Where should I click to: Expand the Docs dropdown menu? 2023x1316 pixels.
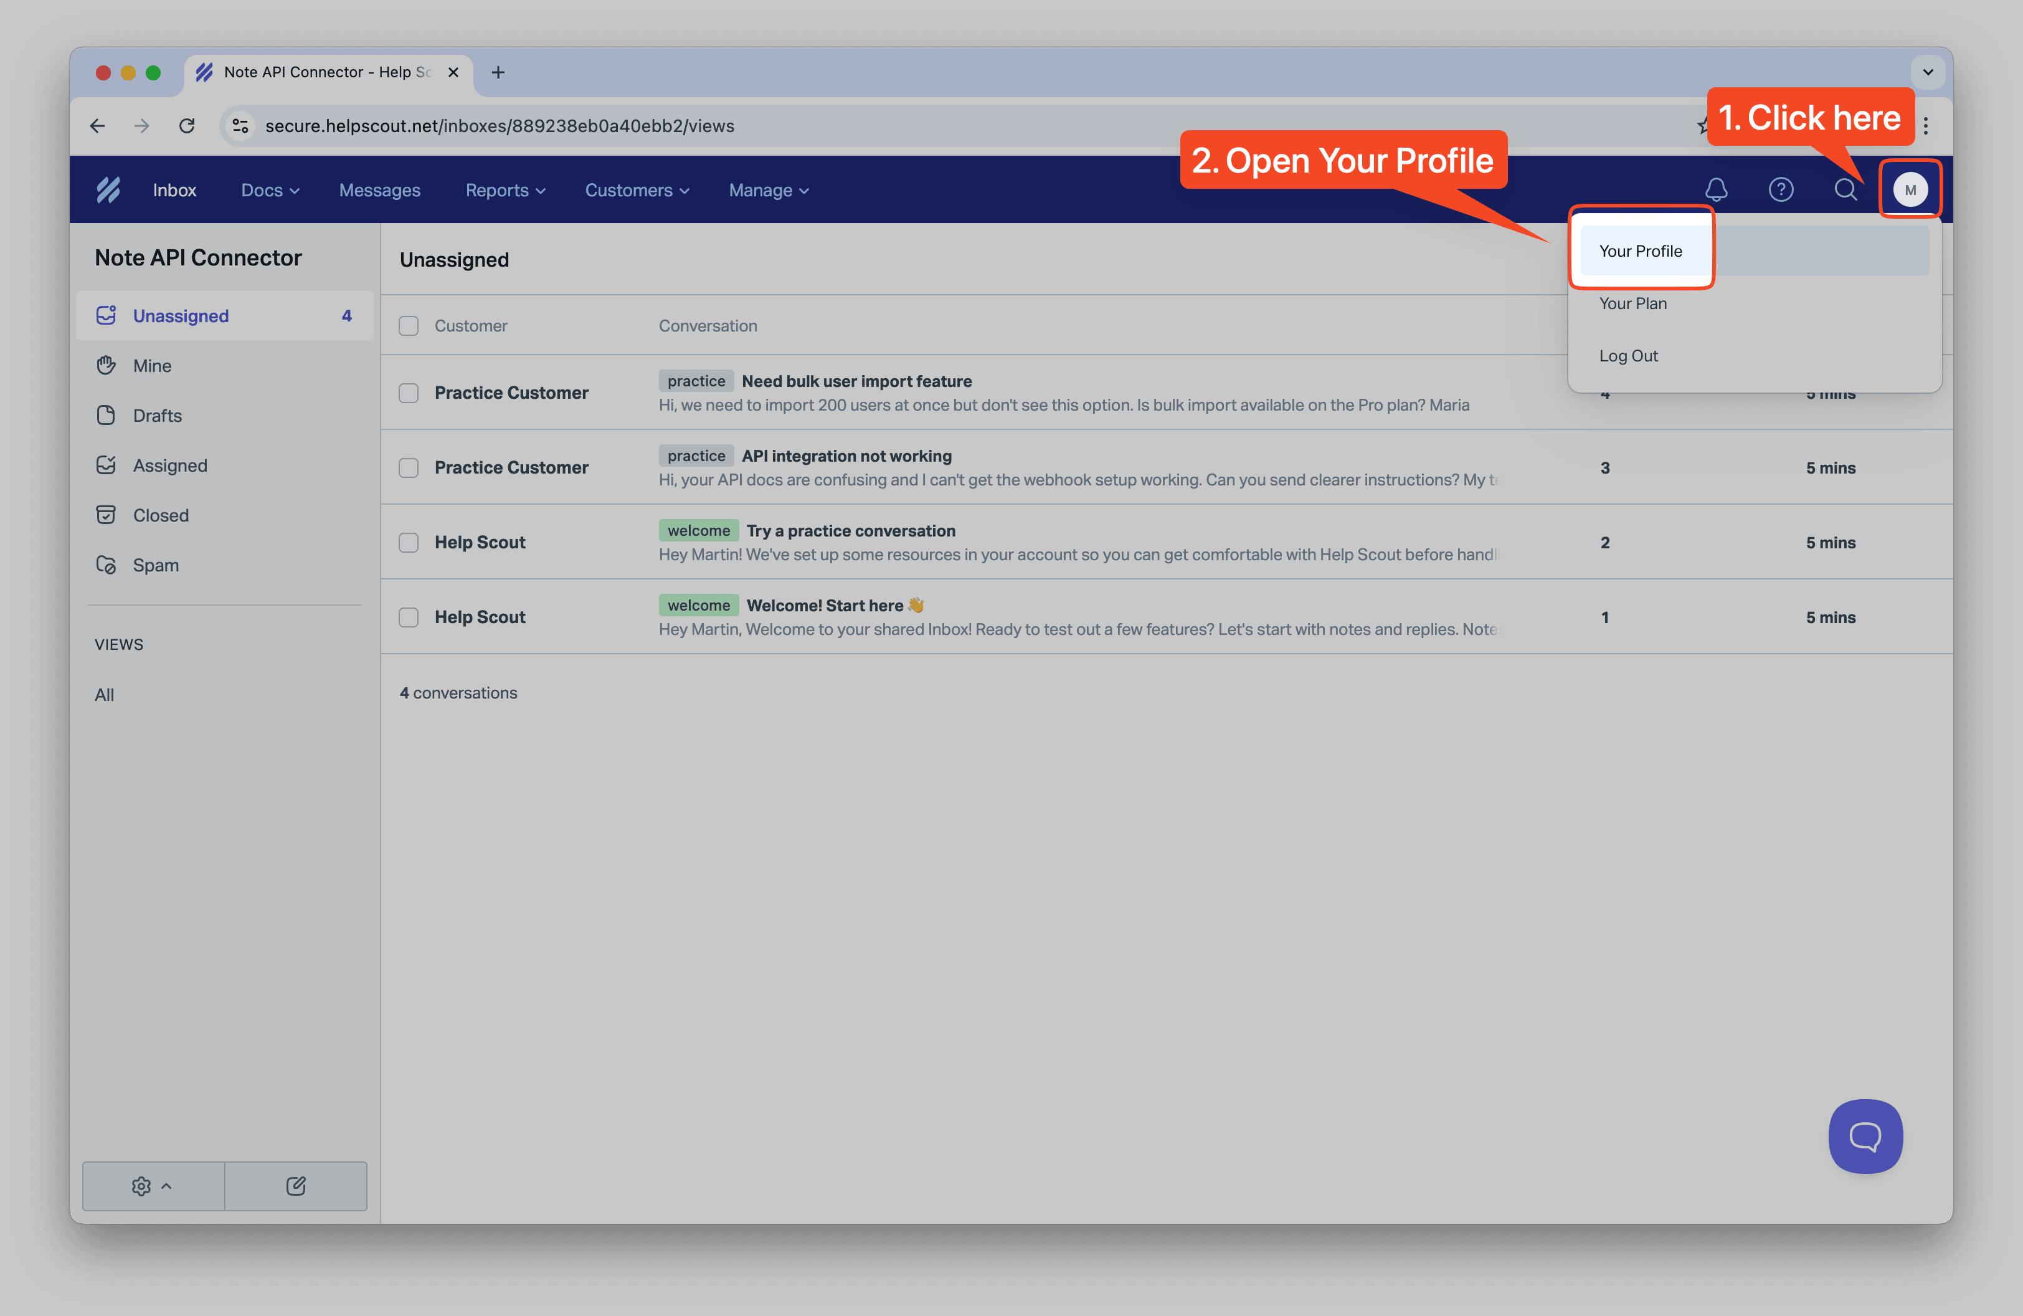pyautogui.click(x=270, y=191)
